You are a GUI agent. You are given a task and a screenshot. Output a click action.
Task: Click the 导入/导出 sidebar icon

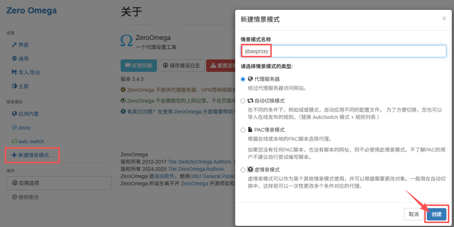tap(14, 72)
